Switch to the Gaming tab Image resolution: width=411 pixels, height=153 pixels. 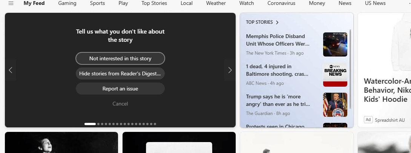(67, 3)
